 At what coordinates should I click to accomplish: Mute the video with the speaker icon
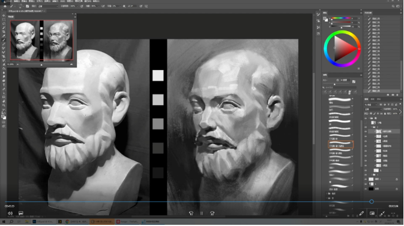tap(10, 213)
